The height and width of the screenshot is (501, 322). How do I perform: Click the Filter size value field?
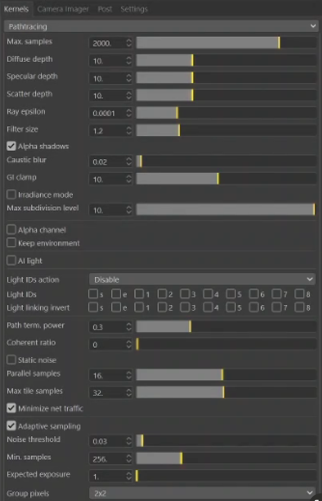[107, 131]
